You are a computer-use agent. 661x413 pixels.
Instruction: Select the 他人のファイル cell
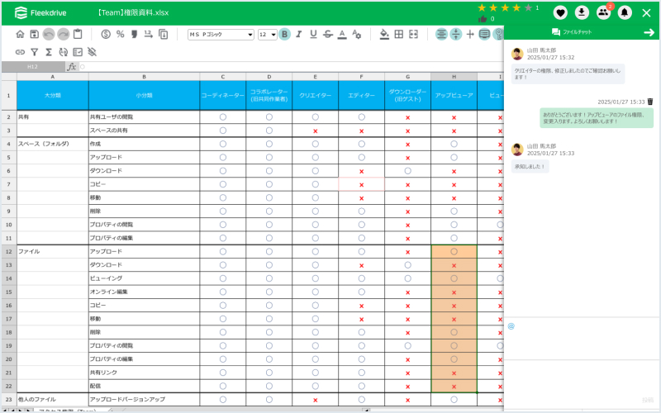click(53, 400)
